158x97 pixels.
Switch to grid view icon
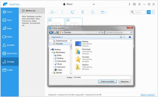149,12
